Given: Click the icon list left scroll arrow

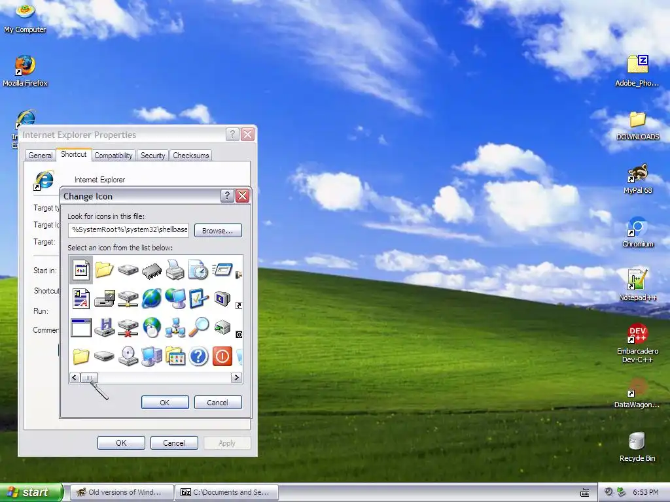Looking at the screenshot, I should pos(75,378).
